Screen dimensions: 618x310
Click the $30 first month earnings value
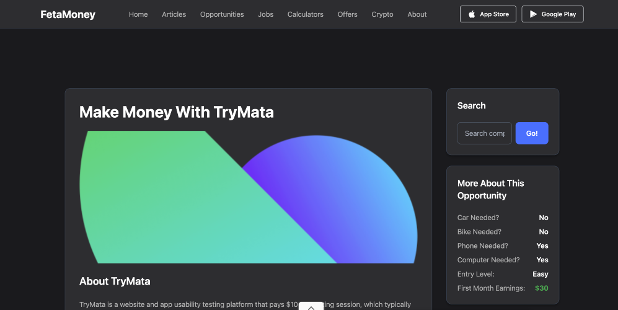pos(542,288)
